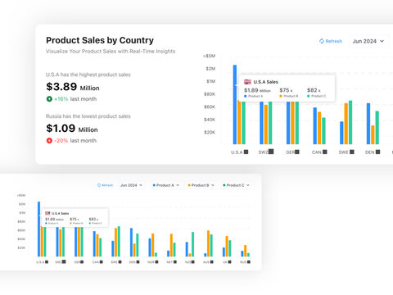The height and width of the screenshot is (295, 393).
Task: Click the AUS axis label in bottom chart
Action: click(208, 262)
